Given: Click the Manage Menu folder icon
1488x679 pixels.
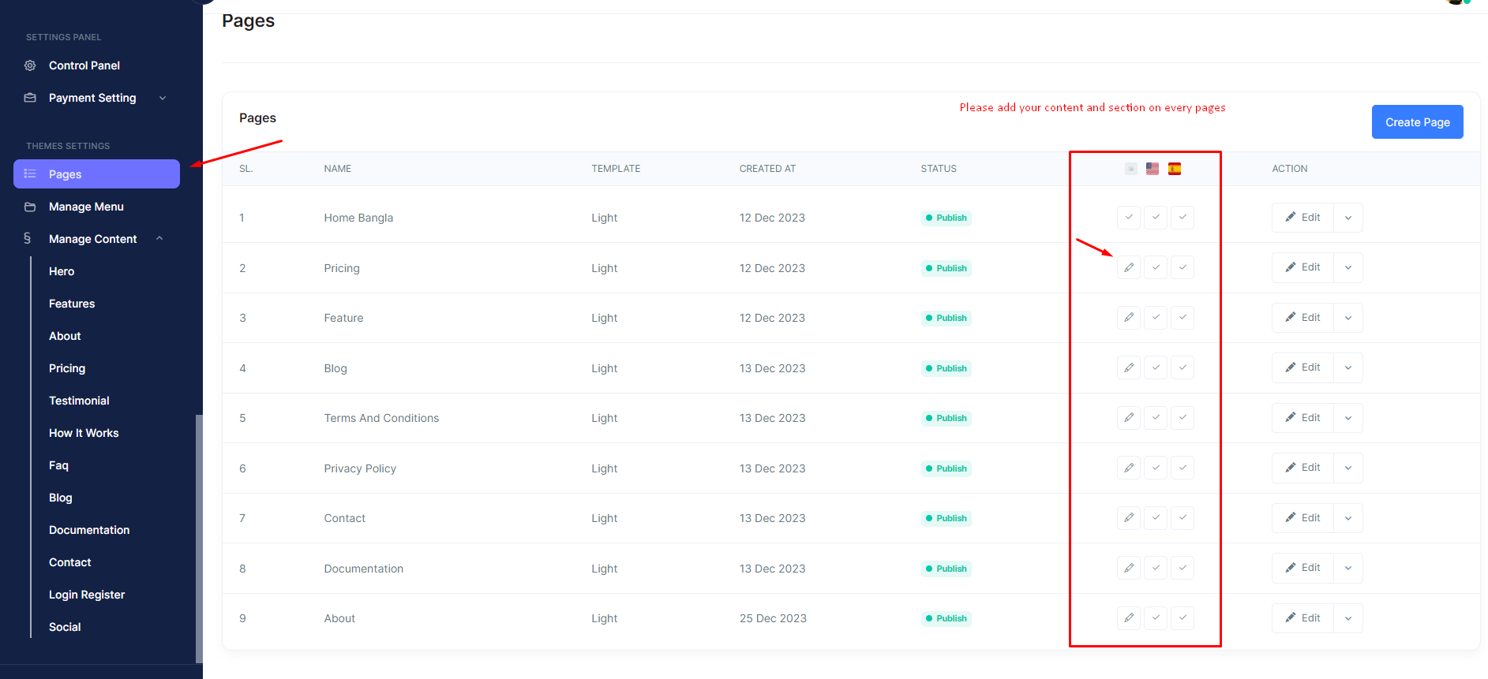Looking at the screenshot, I should coord(30,207).
